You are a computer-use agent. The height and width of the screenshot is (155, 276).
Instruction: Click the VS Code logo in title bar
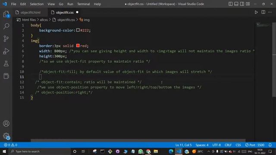pos(5,4)
